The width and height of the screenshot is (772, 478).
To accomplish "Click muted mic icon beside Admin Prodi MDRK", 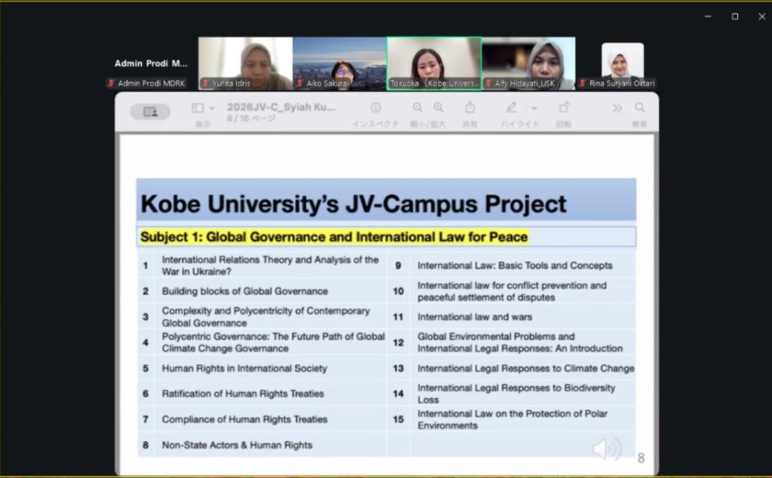I will coord(112,84).
